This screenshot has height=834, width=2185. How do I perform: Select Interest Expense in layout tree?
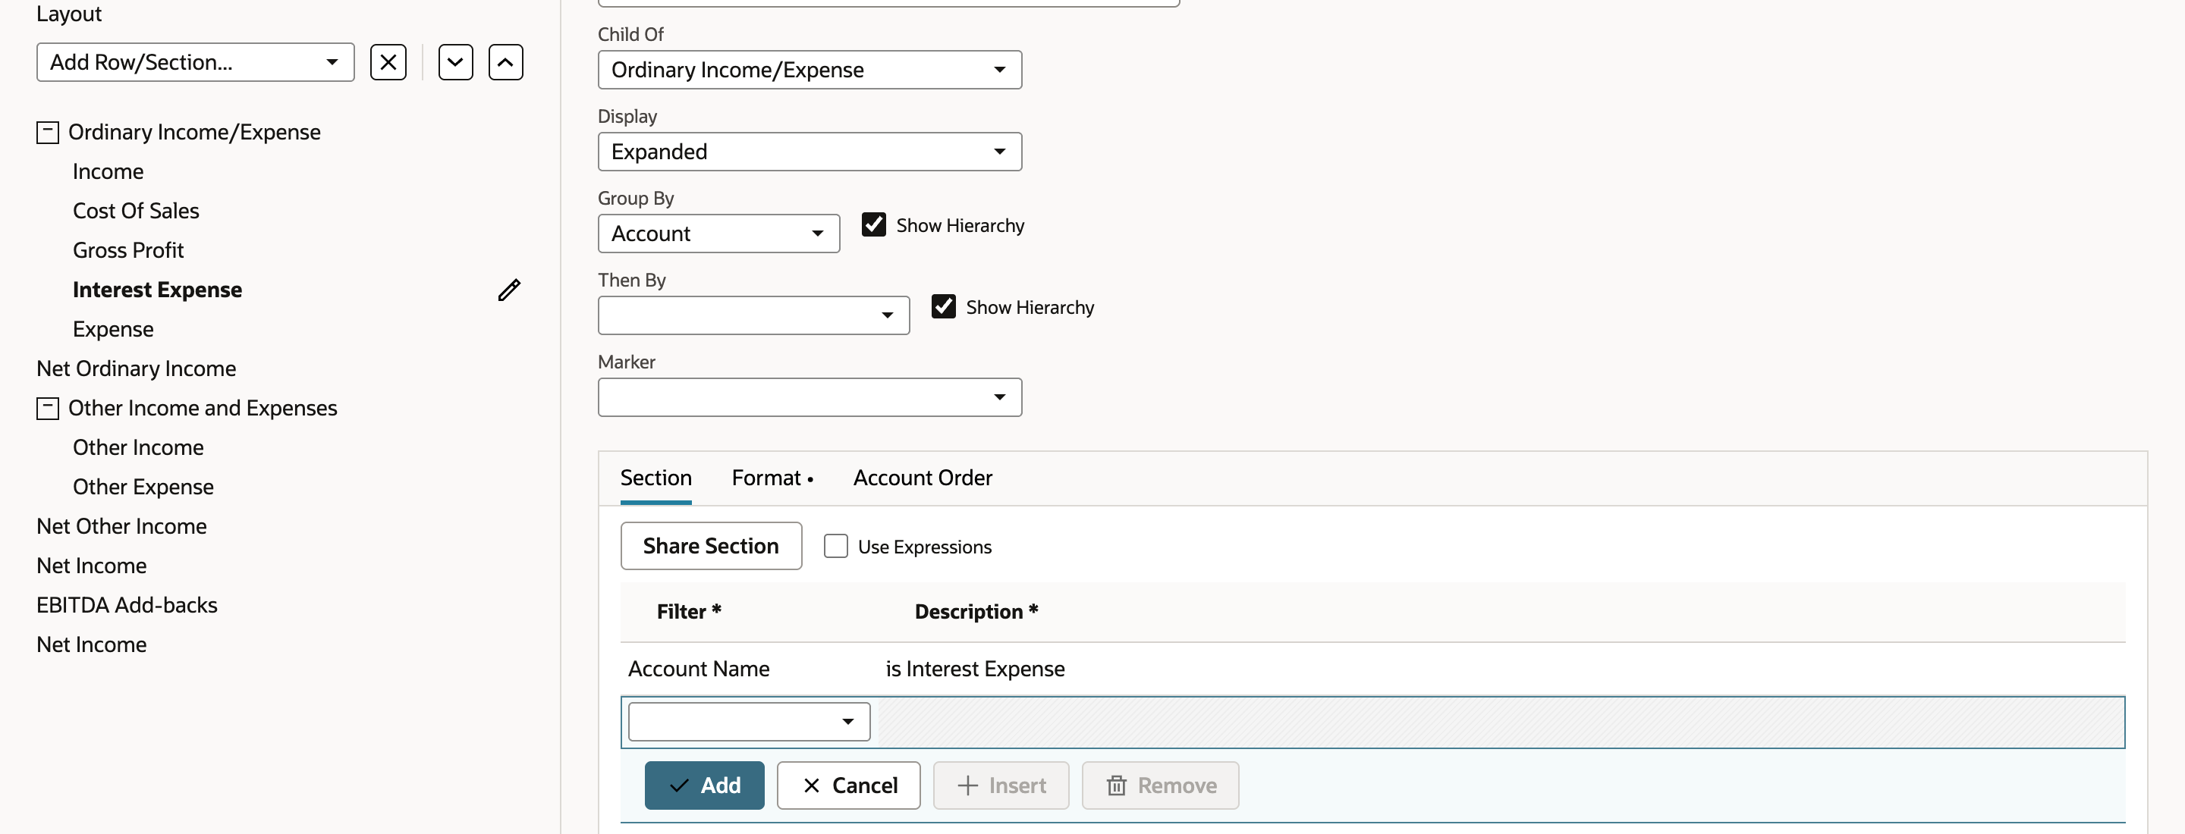click(157, 290)
